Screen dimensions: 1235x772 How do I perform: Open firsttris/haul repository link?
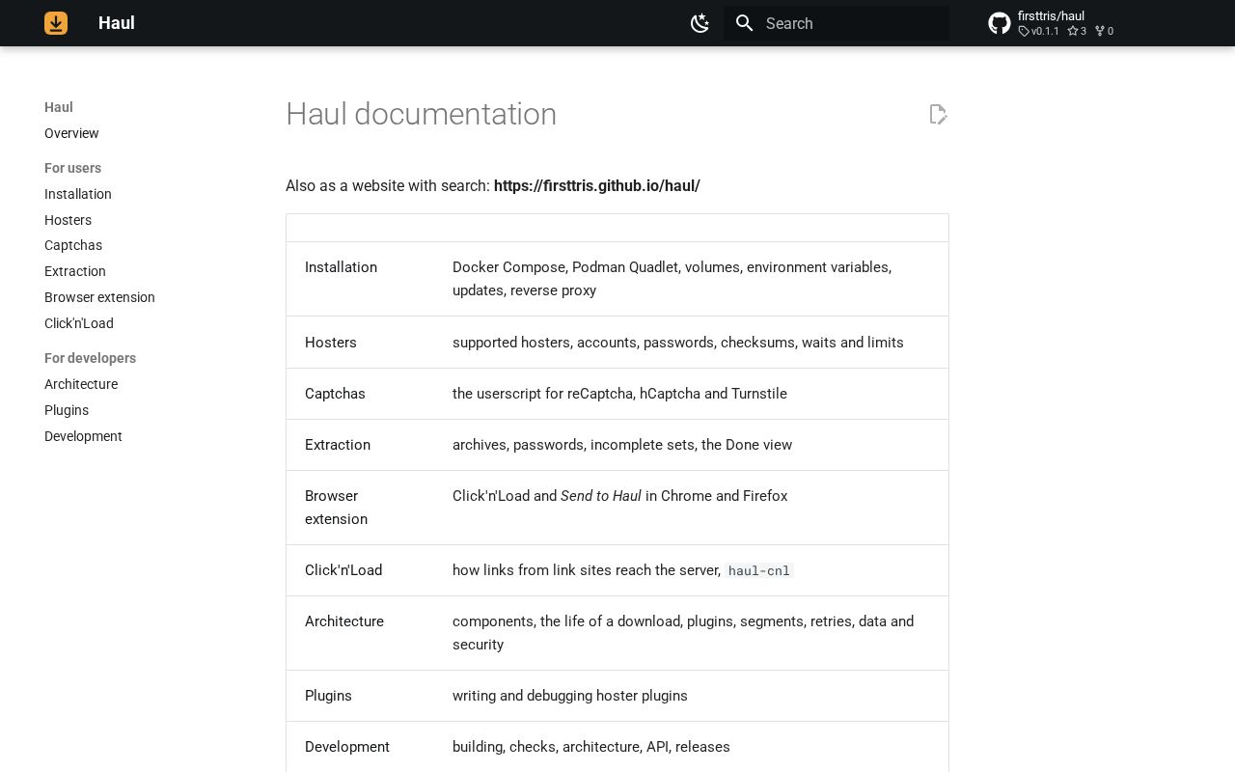tap(1051, 16)
